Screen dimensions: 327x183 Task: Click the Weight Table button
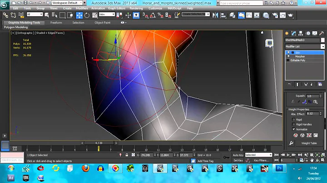click(309, 143)
